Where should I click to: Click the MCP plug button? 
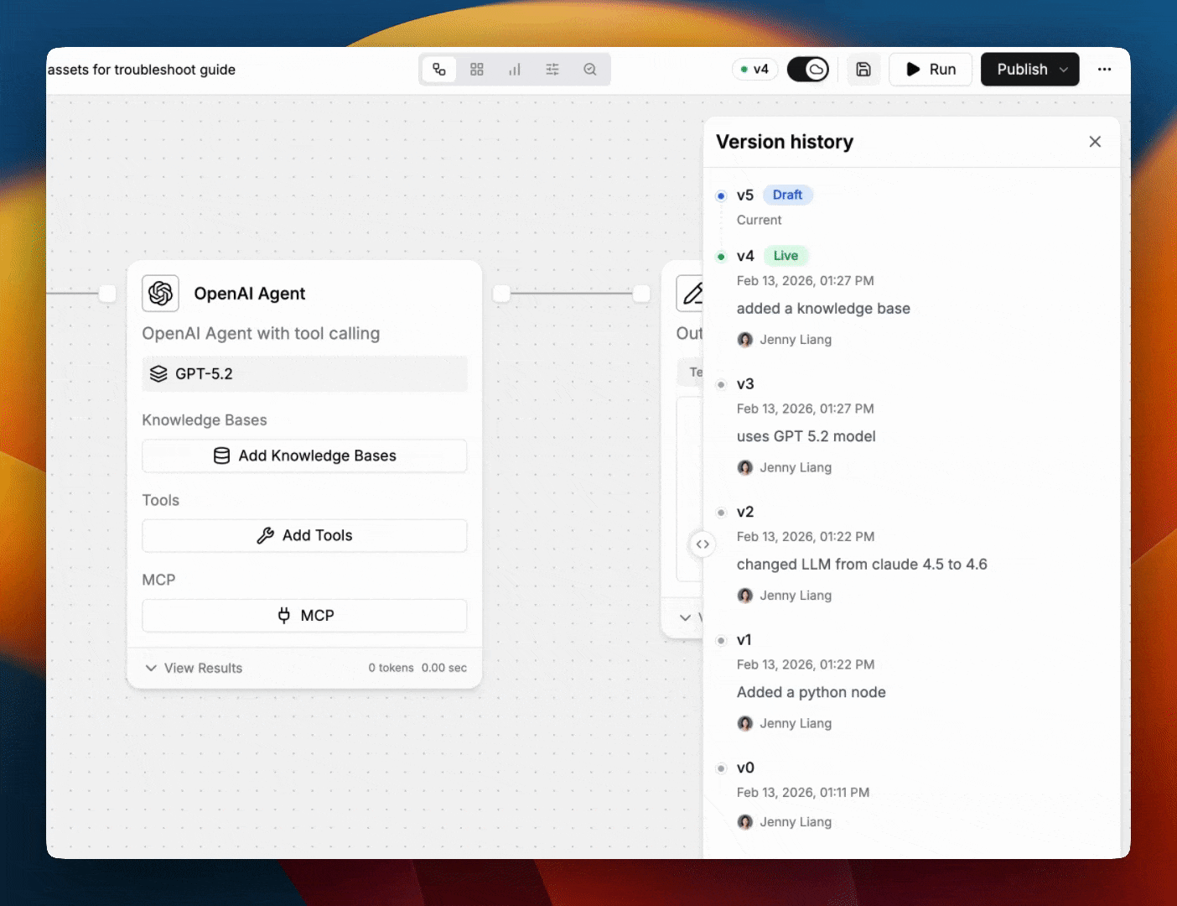304,616
